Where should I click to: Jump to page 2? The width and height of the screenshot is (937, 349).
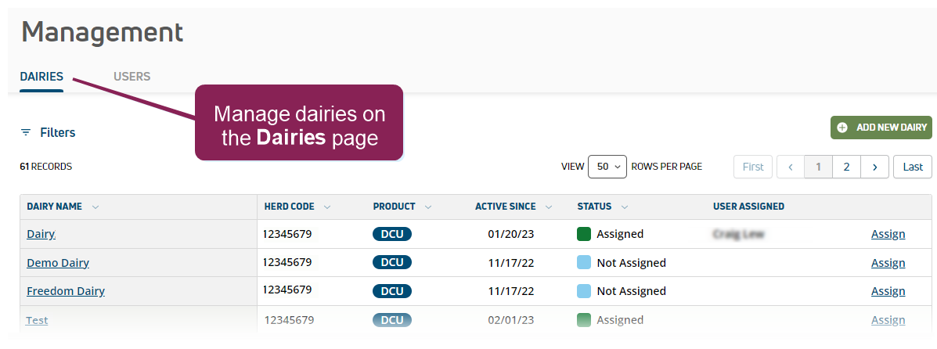click(846, 167)
